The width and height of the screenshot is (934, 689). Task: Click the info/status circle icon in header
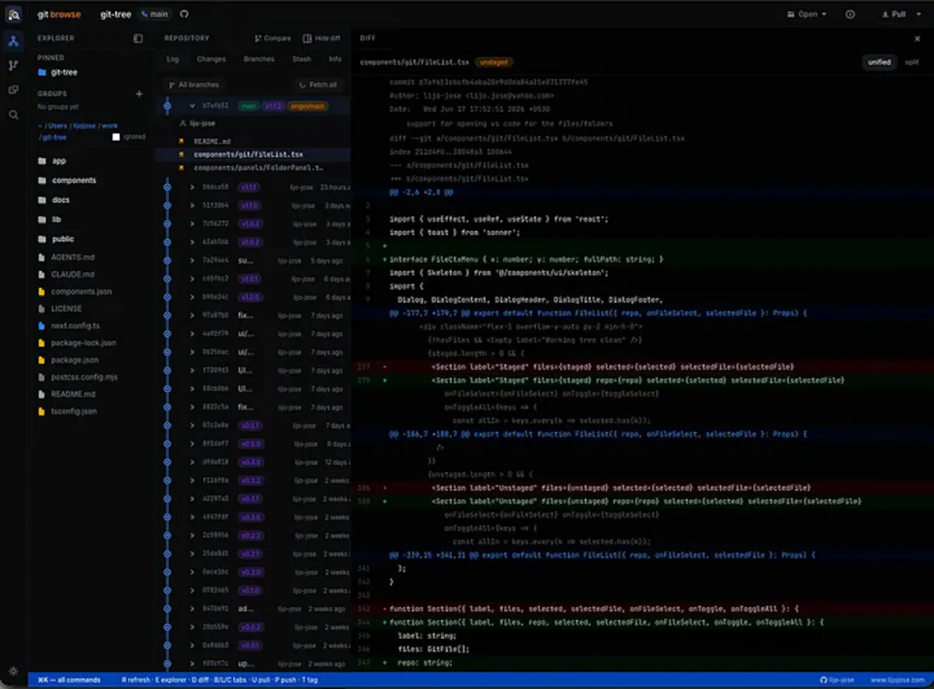click(x=850, y=15)
